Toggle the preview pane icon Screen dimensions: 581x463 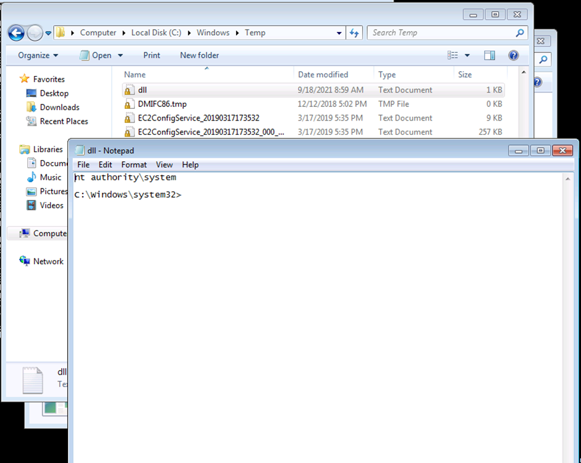pos(490,56)
